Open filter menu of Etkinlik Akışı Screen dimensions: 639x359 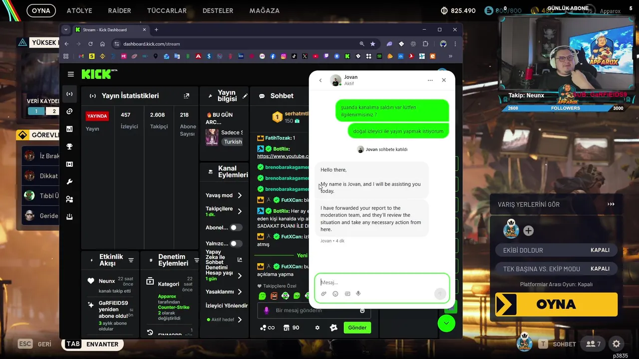pos(131,260)
